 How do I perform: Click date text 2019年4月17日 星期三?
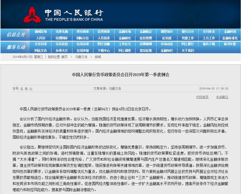(28, 57)
